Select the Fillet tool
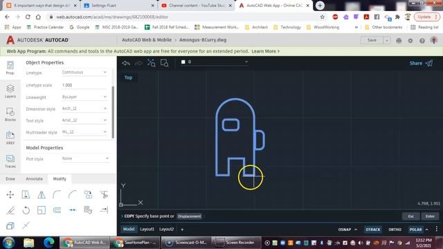 (x=57, y=194)
